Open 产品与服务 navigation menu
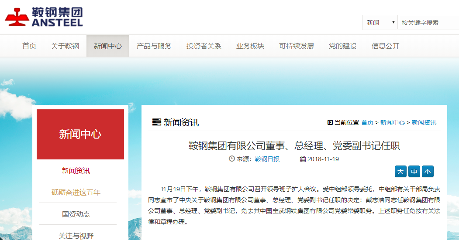 pyautogui.click(x=154, y=46)
